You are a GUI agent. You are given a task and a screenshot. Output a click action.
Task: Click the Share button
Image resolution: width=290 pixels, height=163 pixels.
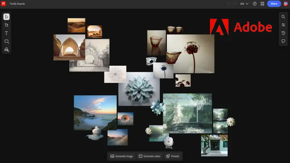pyautogui.click(x=274, y=4)
